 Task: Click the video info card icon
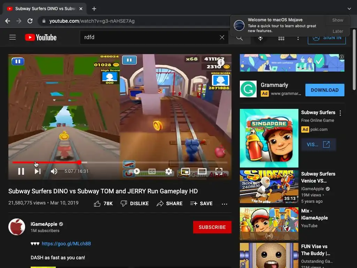(221, 62)
